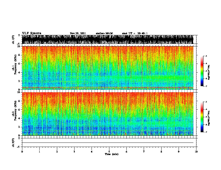Screen dimensions: 221x170
Task: Click the "4" kHz tick on ch.2 frequency axis
Action: (20, 118)
